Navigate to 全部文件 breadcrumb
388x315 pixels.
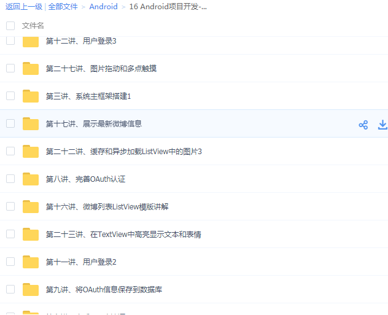coord(63,7)
